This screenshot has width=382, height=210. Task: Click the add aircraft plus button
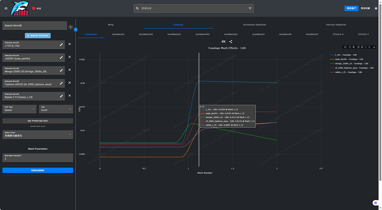(70, 27)
